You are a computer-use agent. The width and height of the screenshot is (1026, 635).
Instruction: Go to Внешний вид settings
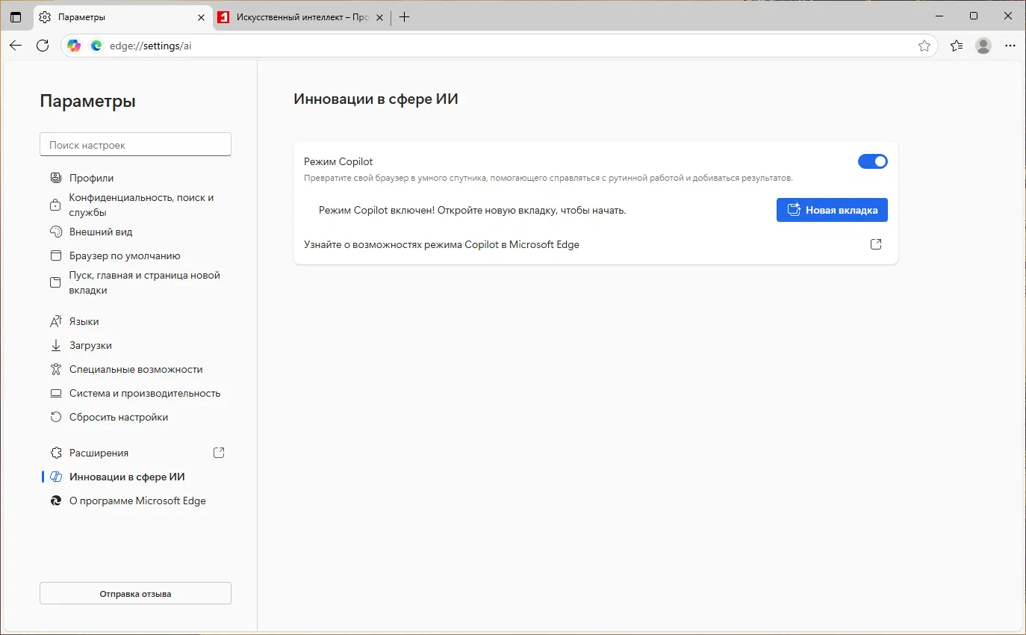click(x=101, y=232)
